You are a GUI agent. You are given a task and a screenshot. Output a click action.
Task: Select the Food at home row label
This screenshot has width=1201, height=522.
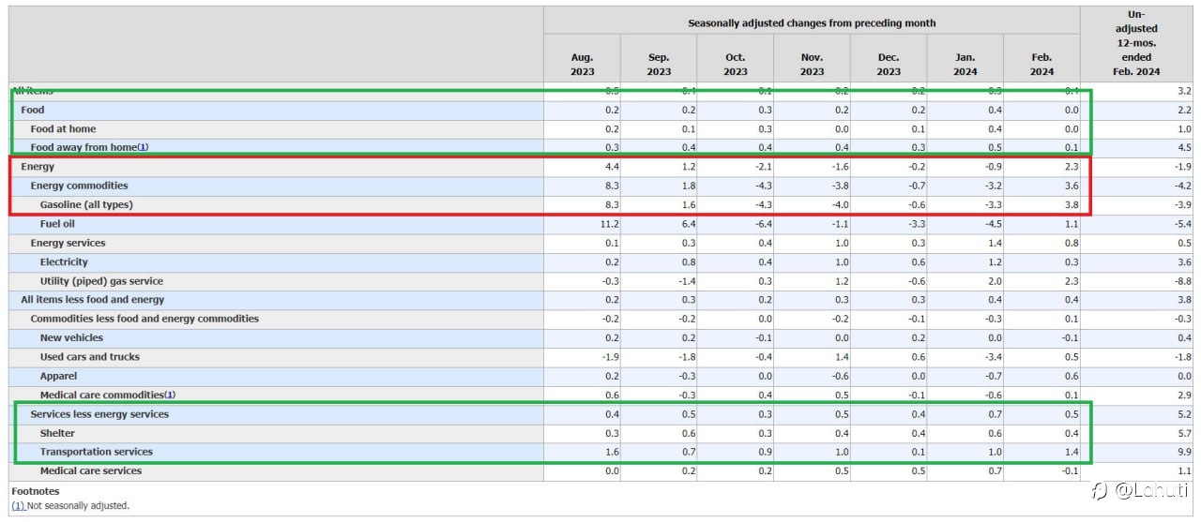point(63,129)
